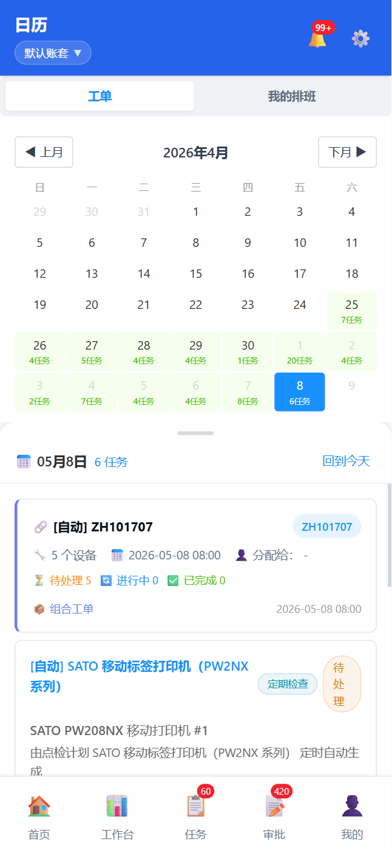Screen dimensions: 392x850
Task: Open 审批 approvals in bottom bar
Action: [x=274, y=817]
